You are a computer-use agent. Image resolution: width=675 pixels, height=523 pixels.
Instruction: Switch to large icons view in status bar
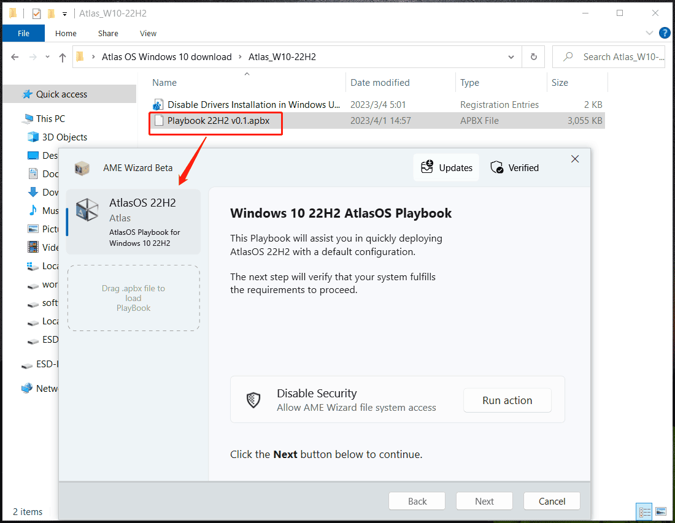pos(661,512)
